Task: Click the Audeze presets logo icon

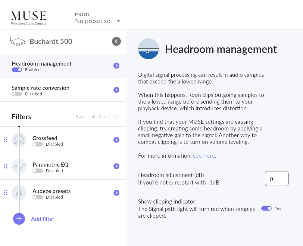Action: (x=19, y=193)
